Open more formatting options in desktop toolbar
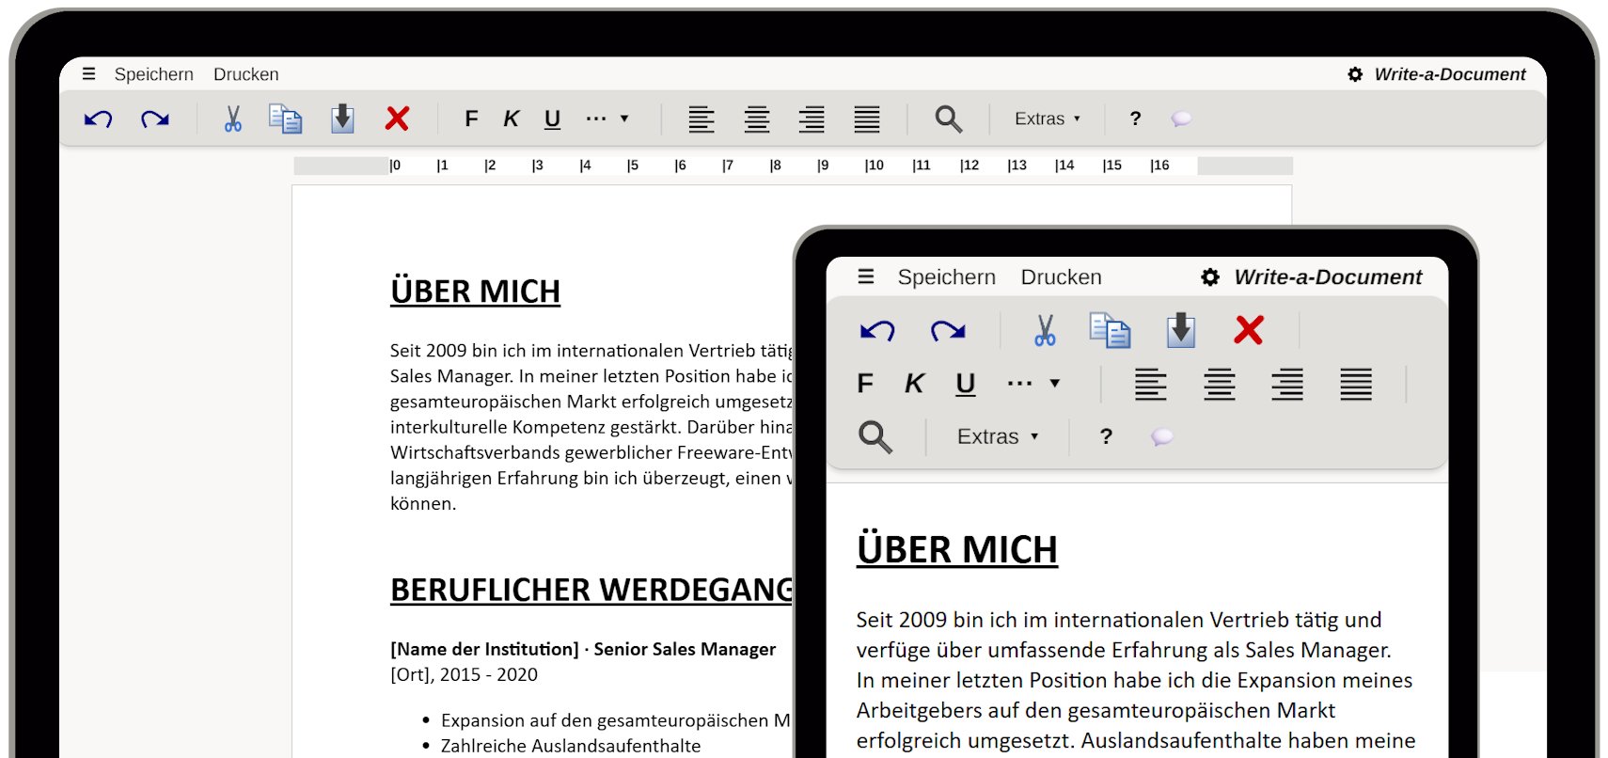1608x758 pixels. (607, 118)
